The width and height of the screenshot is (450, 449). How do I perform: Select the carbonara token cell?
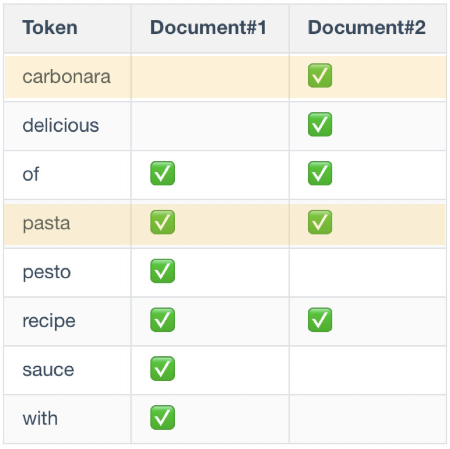[x=67, y=77]
